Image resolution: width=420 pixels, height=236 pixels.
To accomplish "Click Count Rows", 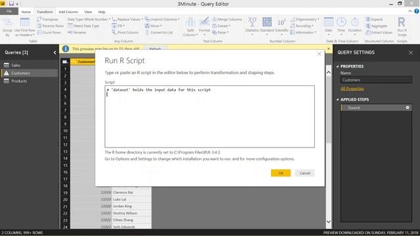I will point(49,32).
